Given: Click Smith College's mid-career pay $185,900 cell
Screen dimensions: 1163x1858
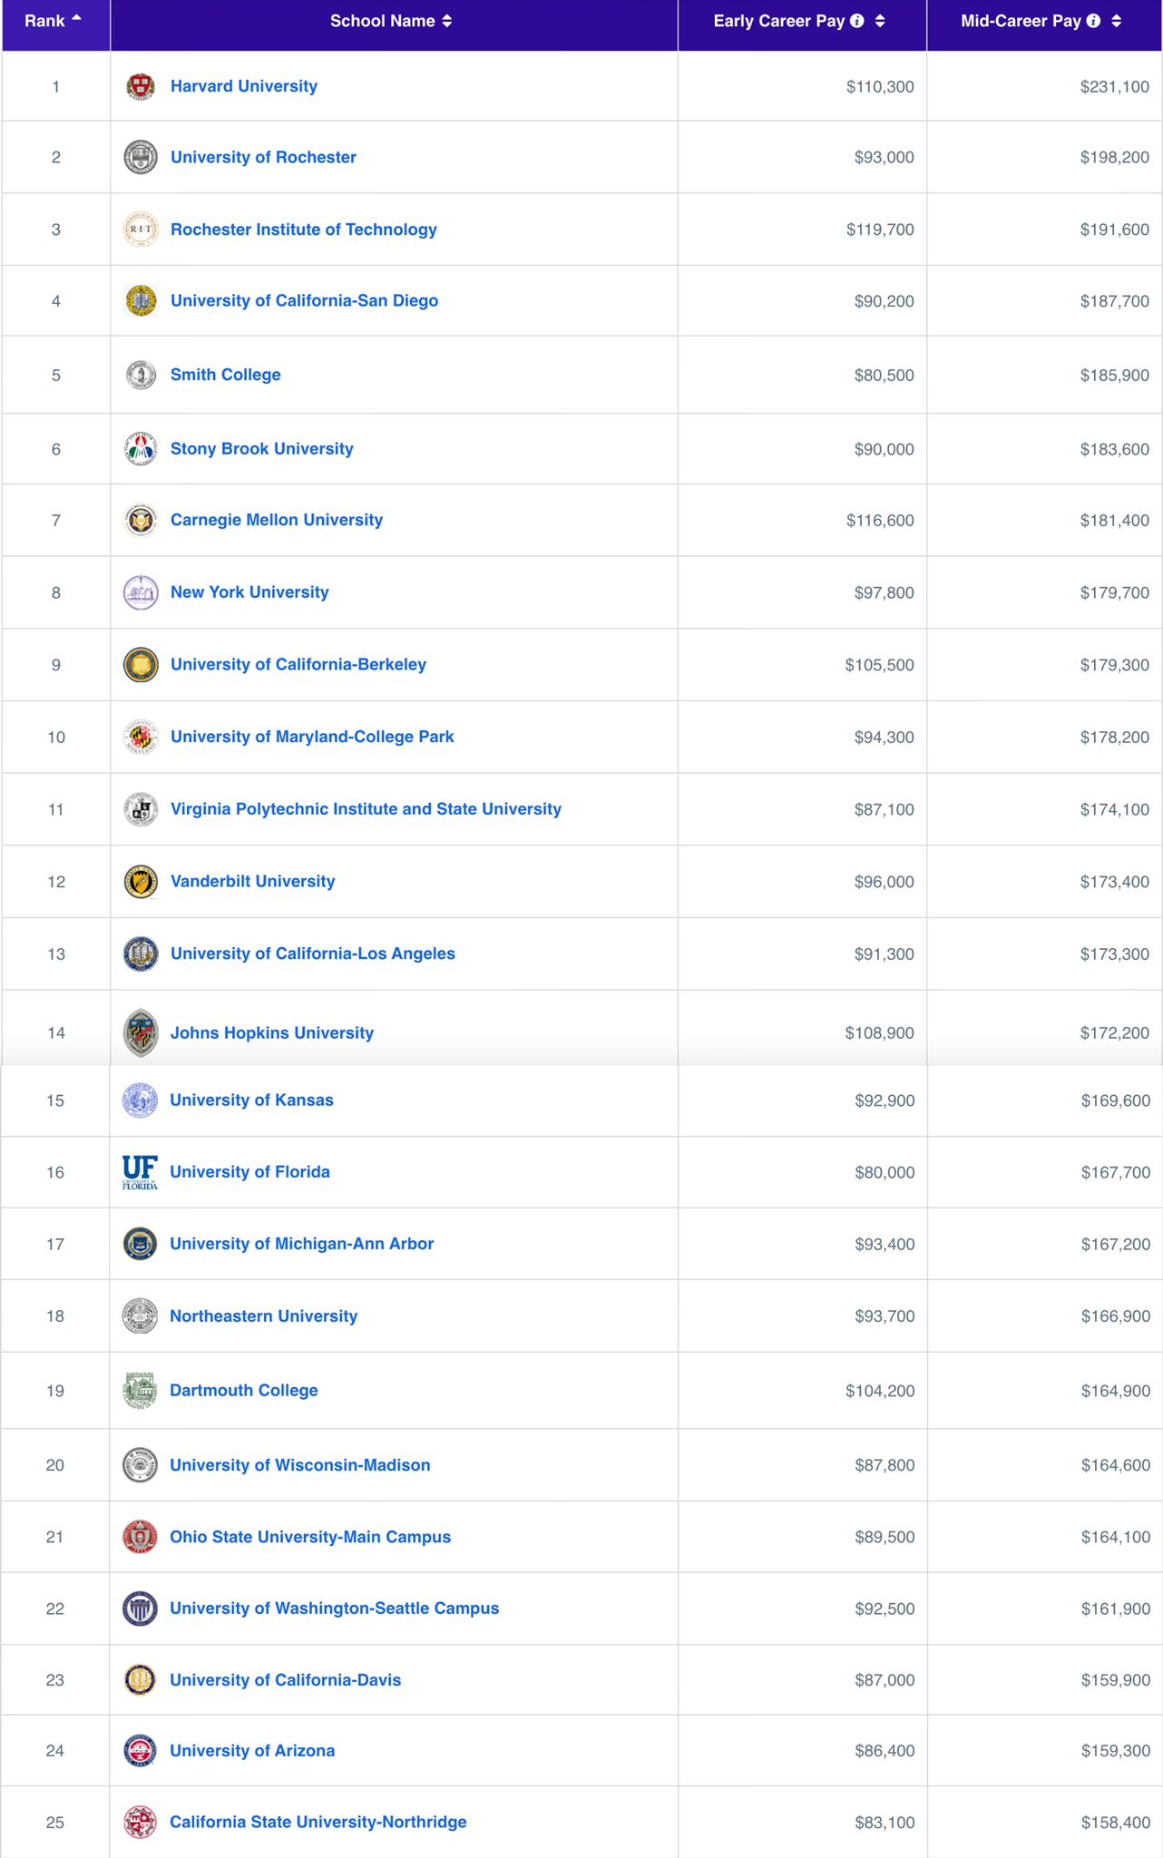Looking at the screenshot, I should [1114, 375].
